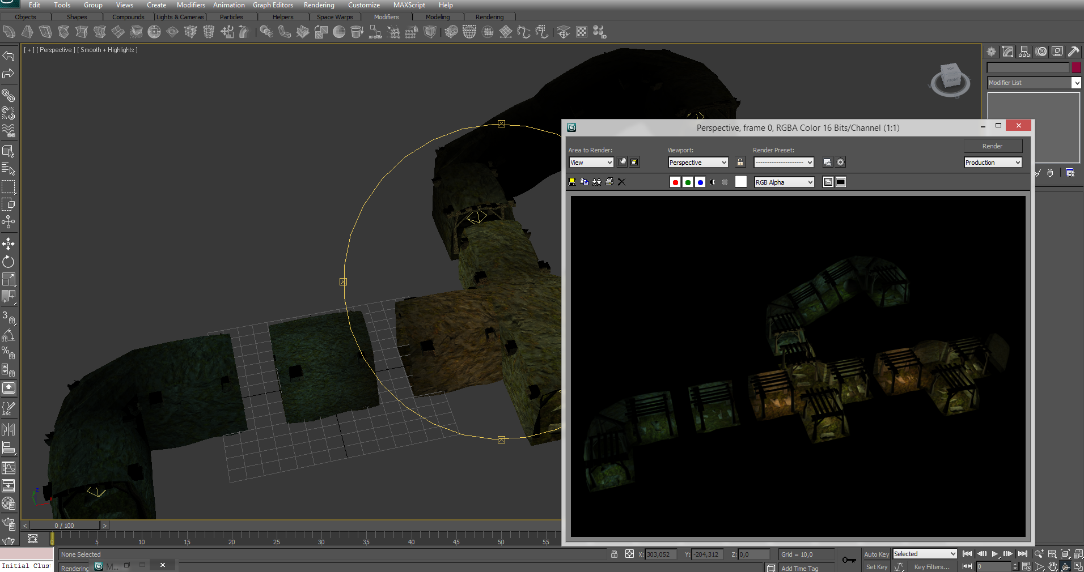Select the Rotate tool in left toolbar
The height and width of the screenshot is (572, 1084).
[x=9, y=262]
